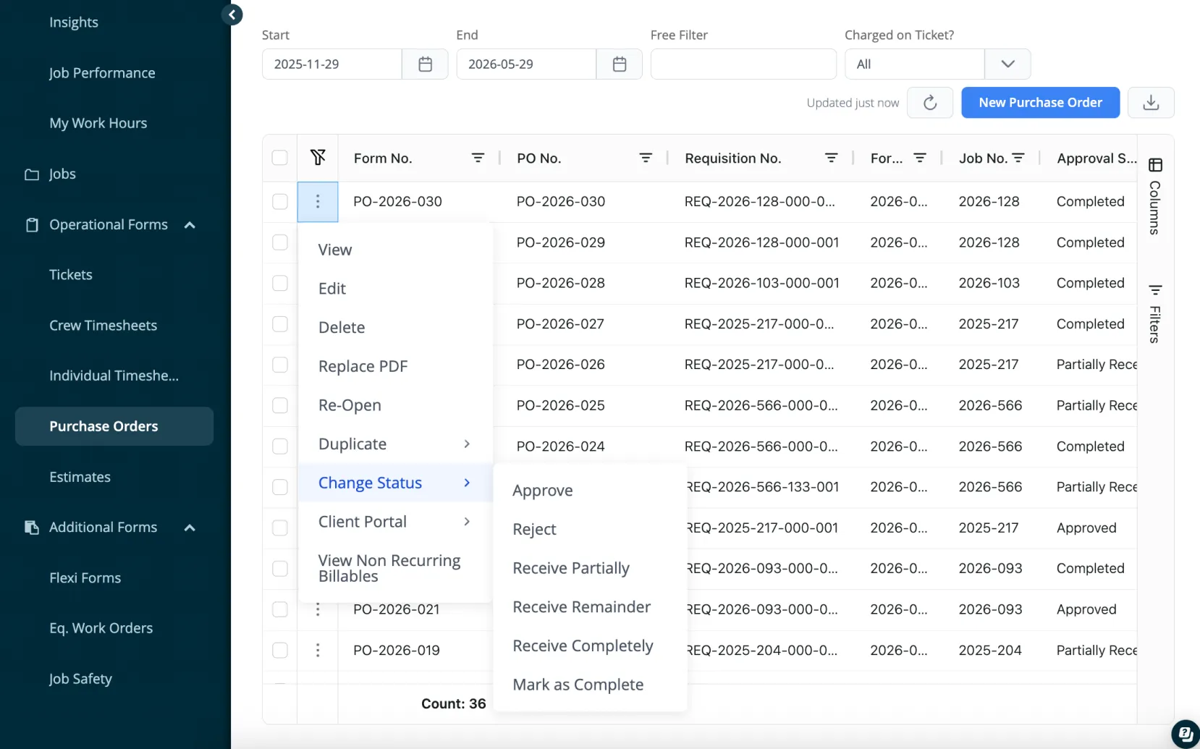Open Flexi Forms page

point(85,578)
